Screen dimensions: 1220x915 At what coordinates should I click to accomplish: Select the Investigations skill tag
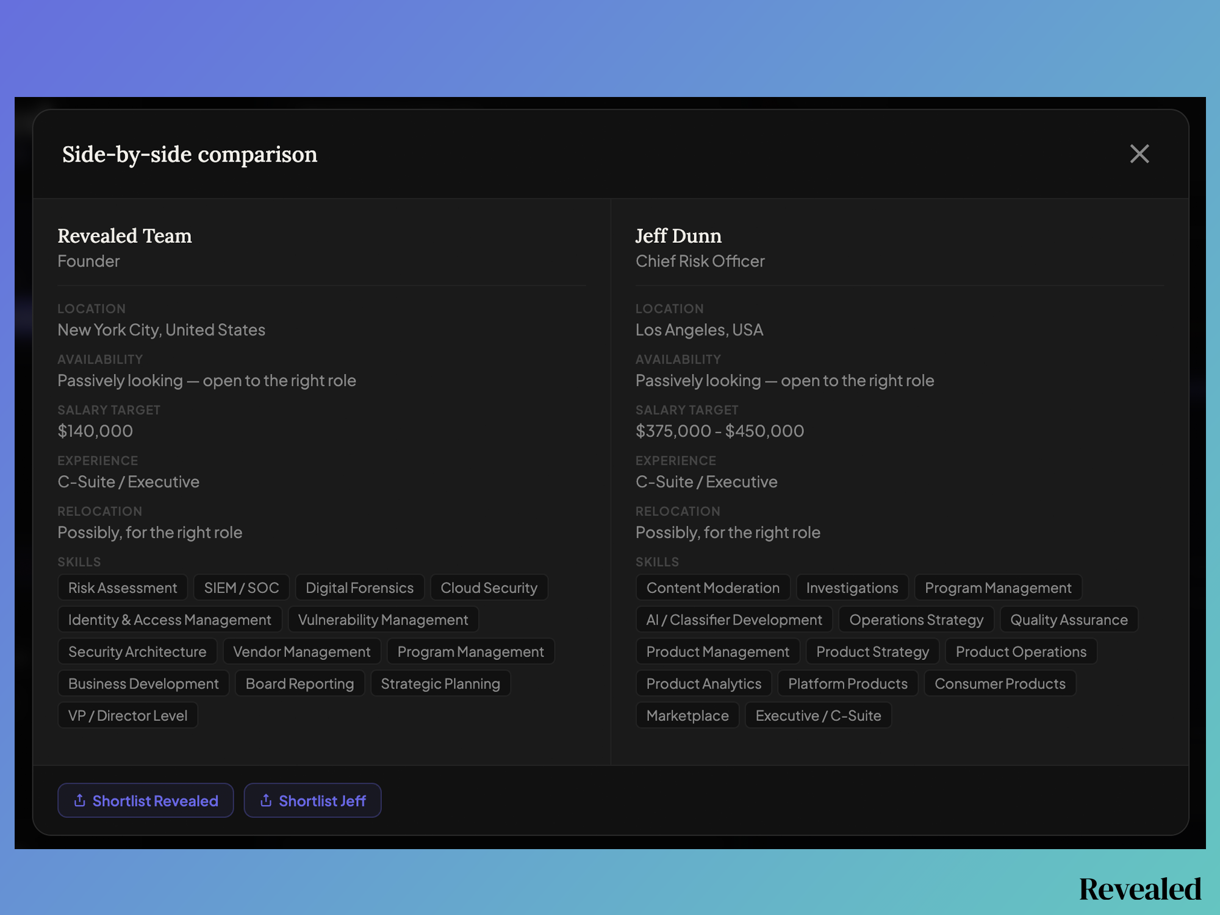(852, 587)
